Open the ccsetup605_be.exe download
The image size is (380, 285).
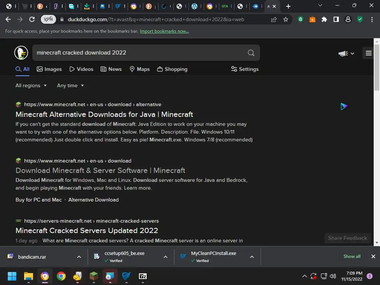125,257
